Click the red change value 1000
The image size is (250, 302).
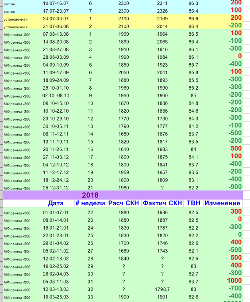click(234, 281)
